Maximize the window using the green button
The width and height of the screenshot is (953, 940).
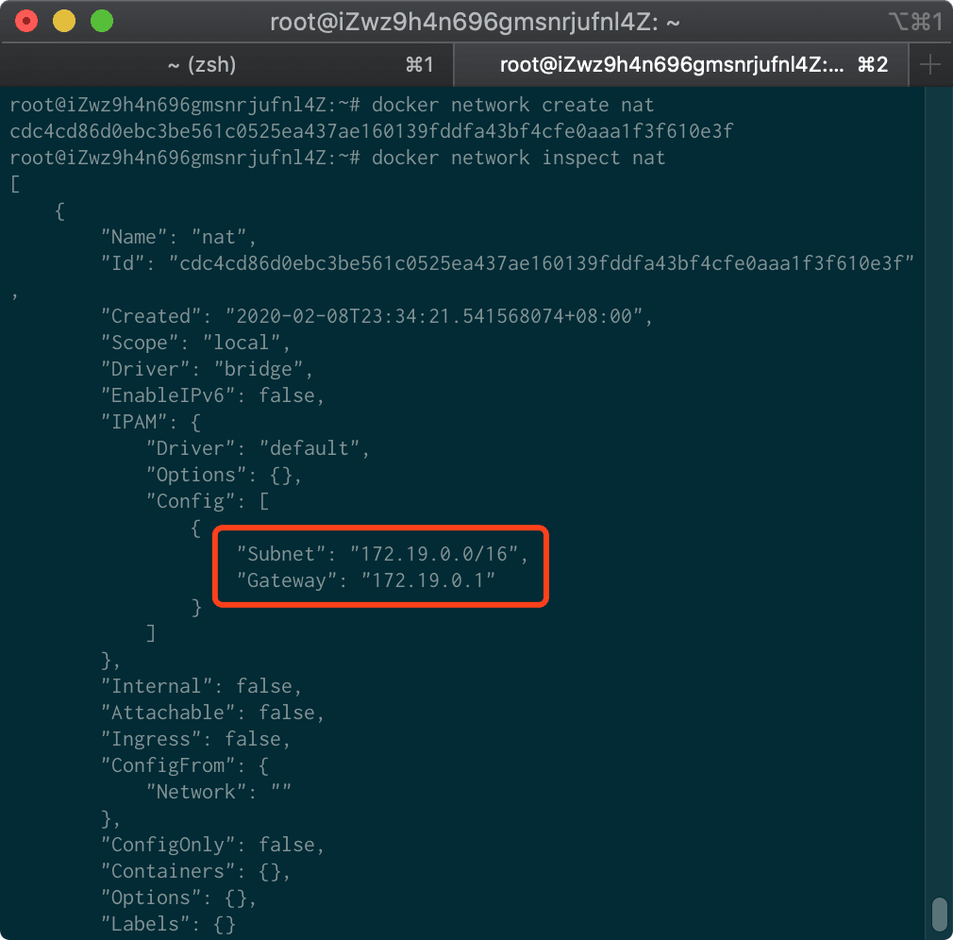[101, 21]
